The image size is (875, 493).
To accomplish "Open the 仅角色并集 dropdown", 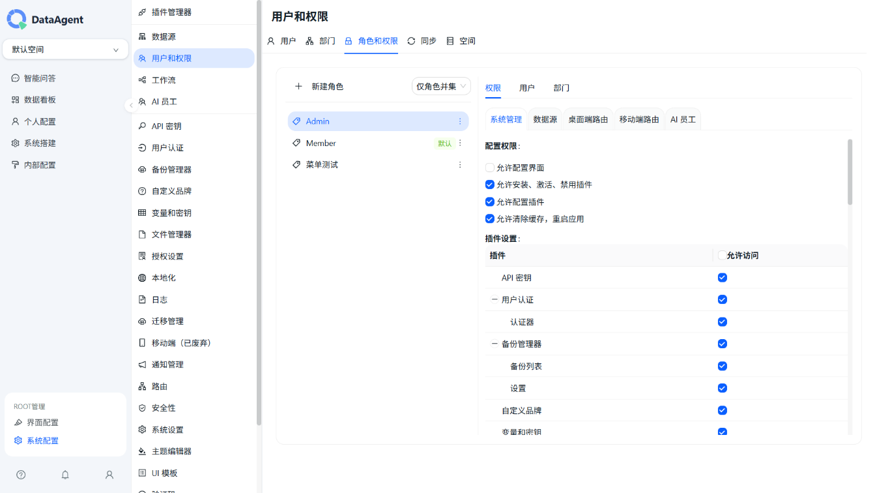I will pyautogui.click(x=441, y=86).
